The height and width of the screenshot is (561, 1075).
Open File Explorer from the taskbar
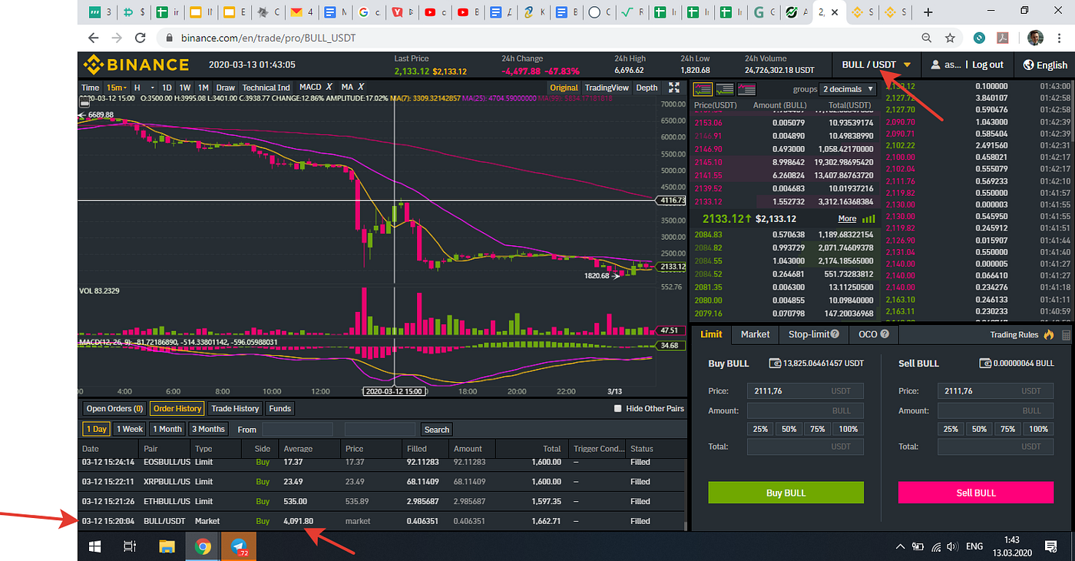pos(167,546)
